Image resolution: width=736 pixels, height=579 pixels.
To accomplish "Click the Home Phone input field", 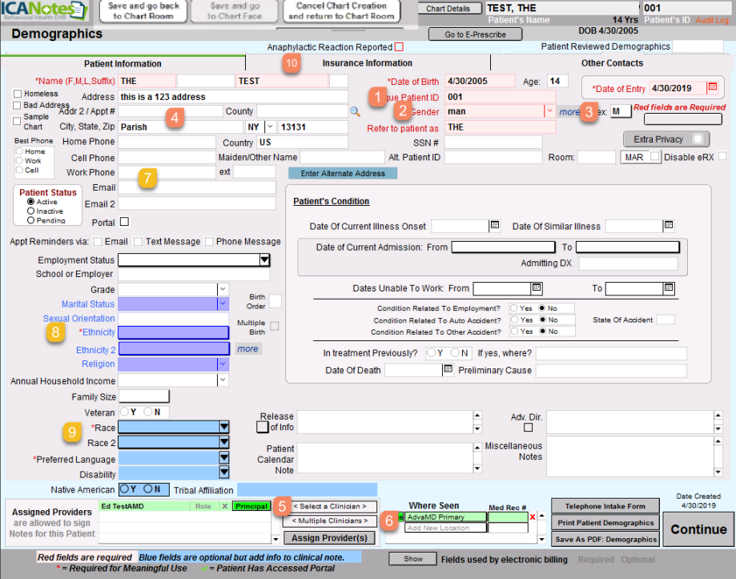I will [x=167, y=142].
